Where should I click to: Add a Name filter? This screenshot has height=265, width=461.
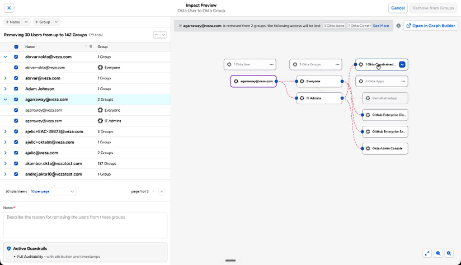coord(13,22)
